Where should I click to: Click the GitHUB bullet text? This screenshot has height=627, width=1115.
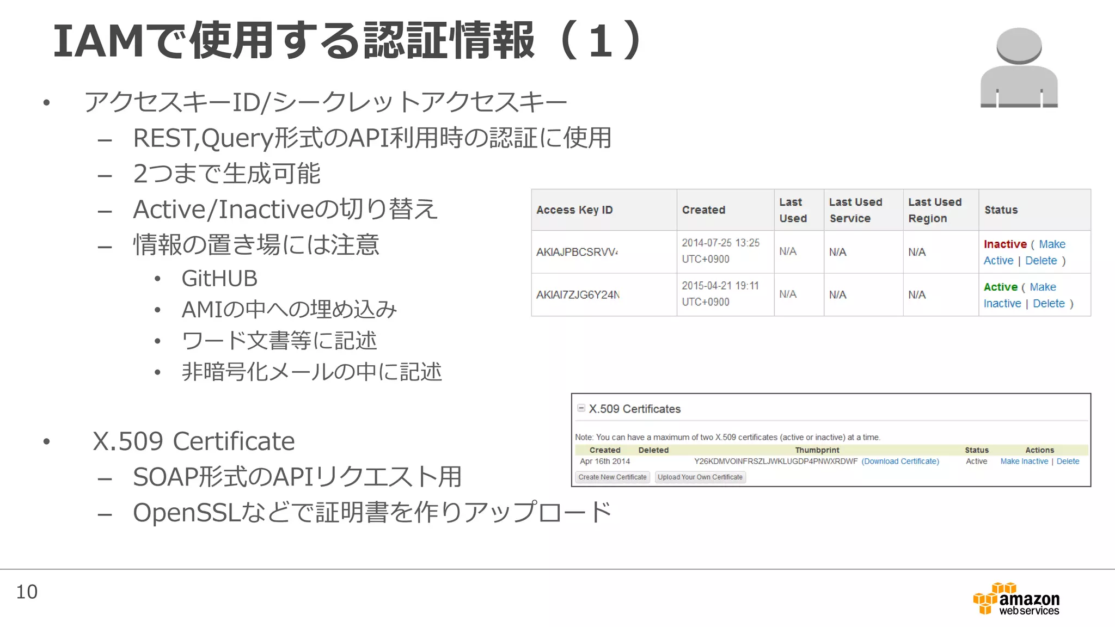click(219, 278)
